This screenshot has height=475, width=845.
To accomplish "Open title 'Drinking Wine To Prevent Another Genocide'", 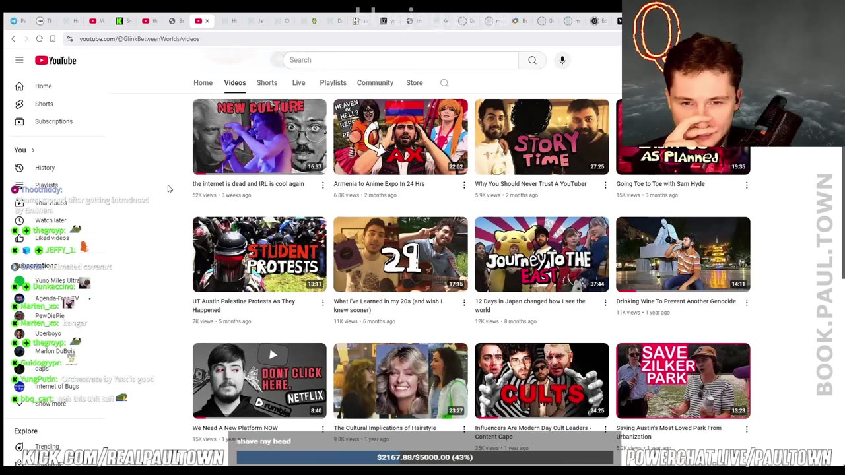I will pyautogui.click(x=675, y=301).
